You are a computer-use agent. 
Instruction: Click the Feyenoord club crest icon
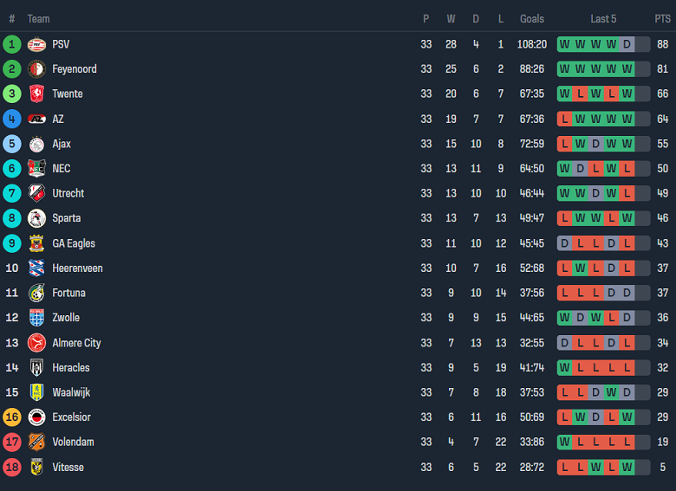pyautogui.click(x=36, y=69)
